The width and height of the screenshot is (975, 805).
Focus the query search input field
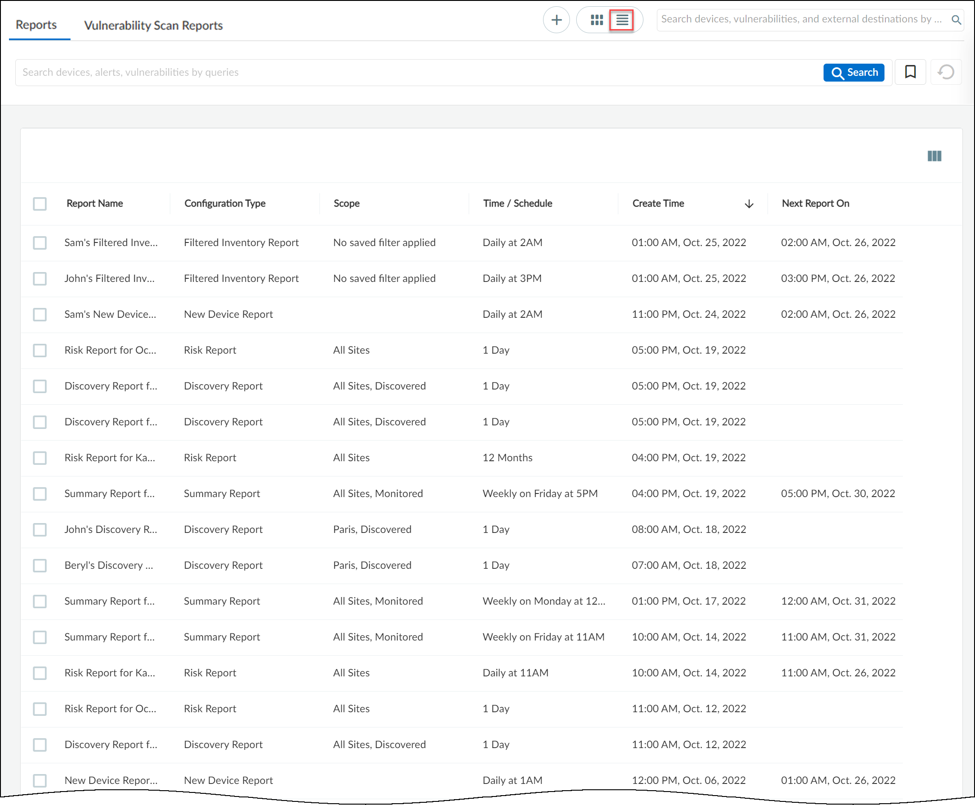tap(417, 72)
